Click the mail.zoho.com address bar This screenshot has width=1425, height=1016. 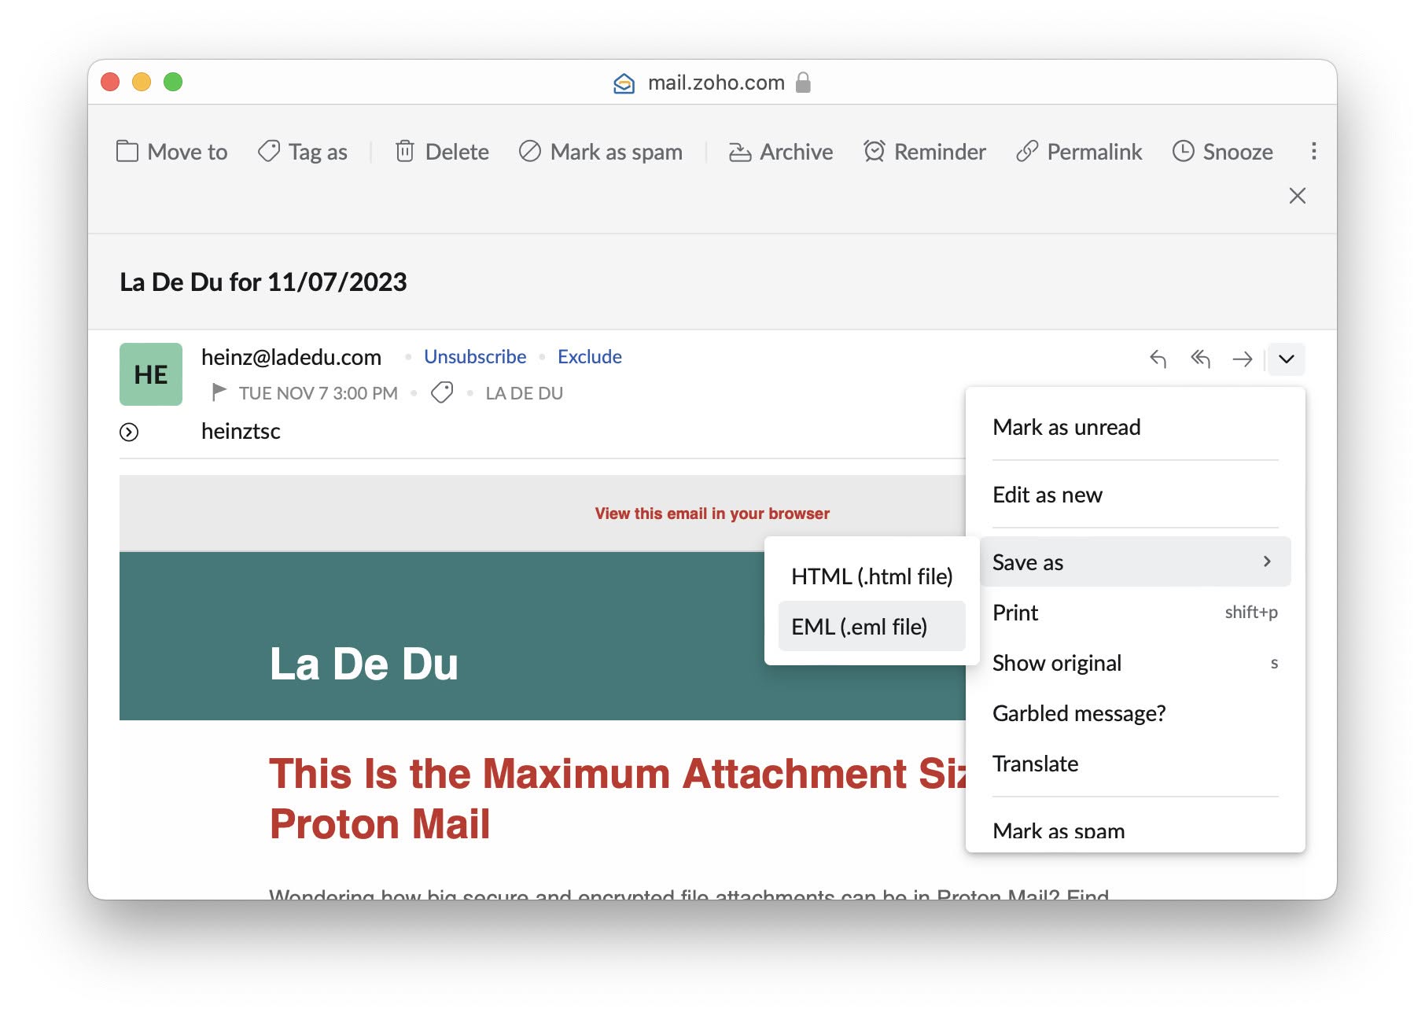716,83
